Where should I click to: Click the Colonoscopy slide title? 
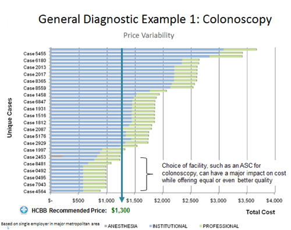click(155, 19)
